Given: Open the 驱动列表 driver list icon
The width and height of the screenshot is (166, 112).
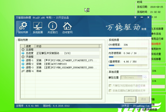Looking at the screenshot, I should tap(23, 28).
